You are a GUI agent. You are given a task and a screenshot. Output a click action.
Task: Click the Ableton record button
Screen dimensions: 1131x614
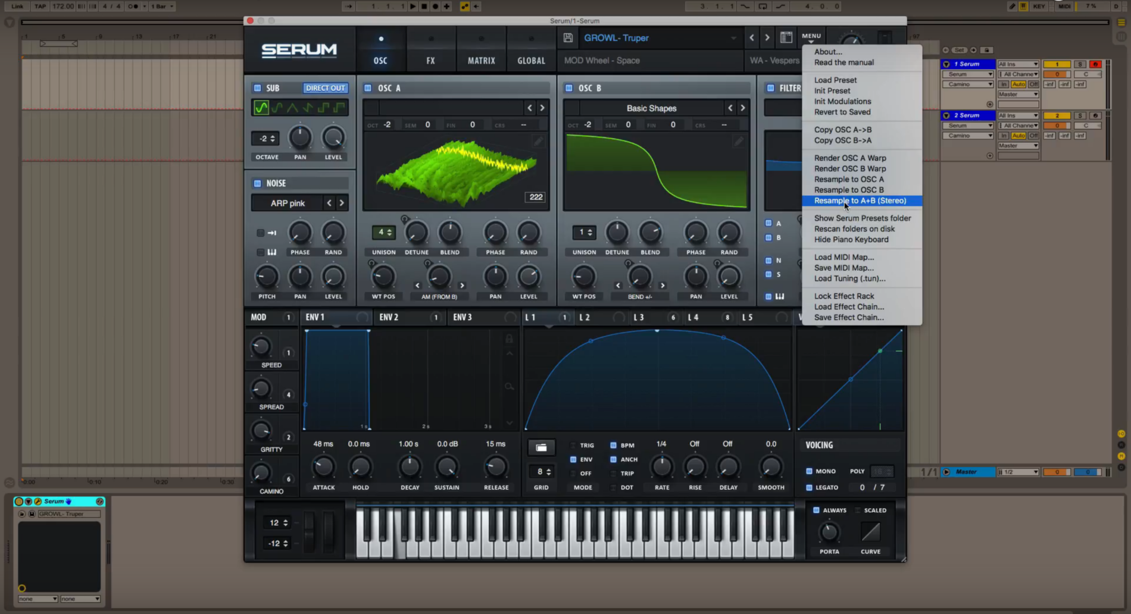[435, 6]
